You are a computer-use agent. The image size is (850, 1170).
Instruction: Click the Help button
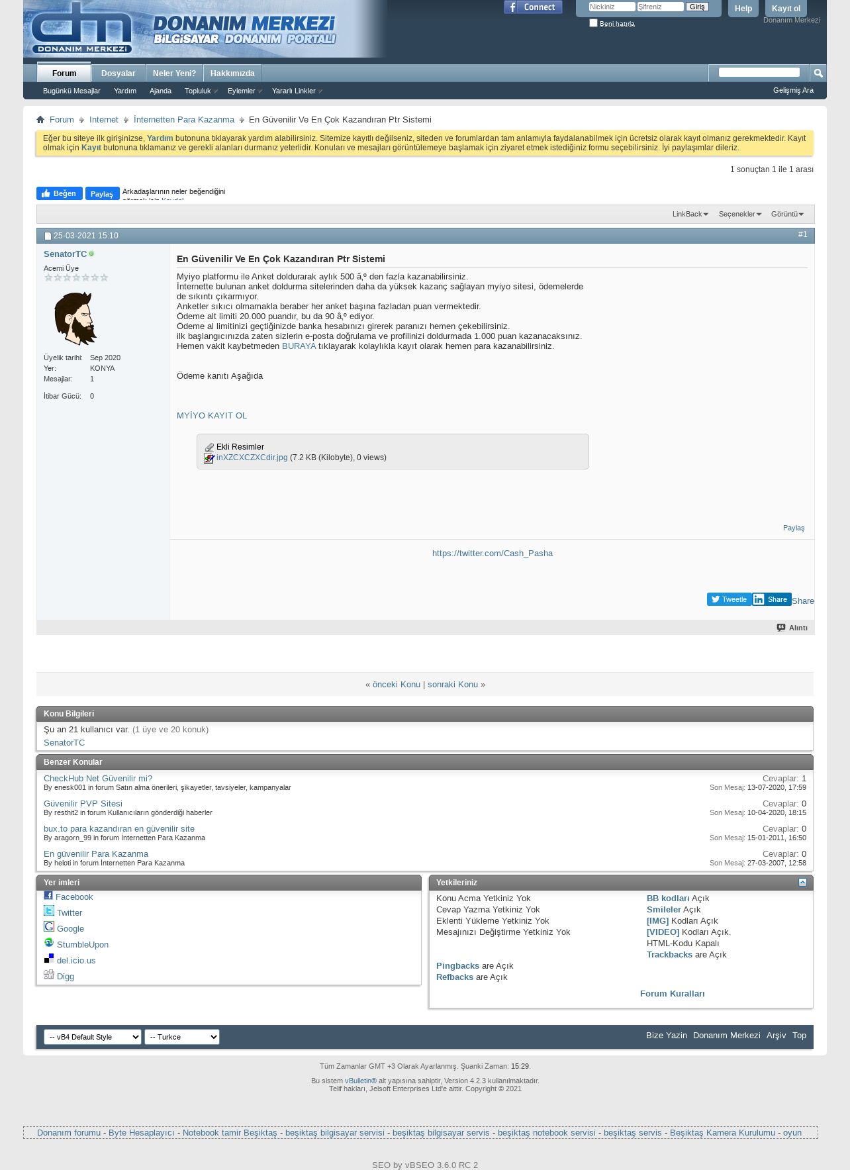(x=743, y=9)
